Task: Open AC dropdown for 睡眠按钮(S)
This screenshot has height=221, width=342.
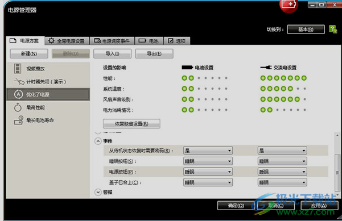Action: tap(282, 161)
